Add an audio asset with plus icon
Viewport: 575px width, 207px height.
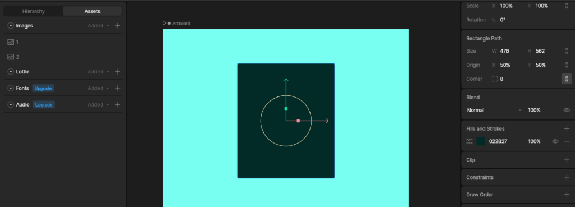tap(117, 104)
